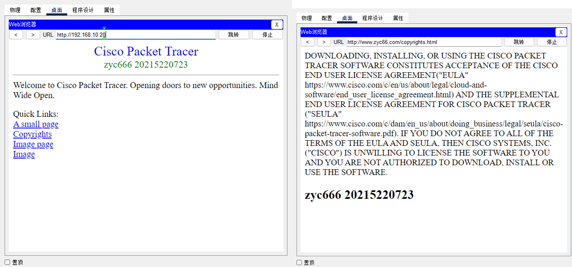Viewport: 572px width, 267px height.
Task: Open the 'A small page' link
Action: 36,124
